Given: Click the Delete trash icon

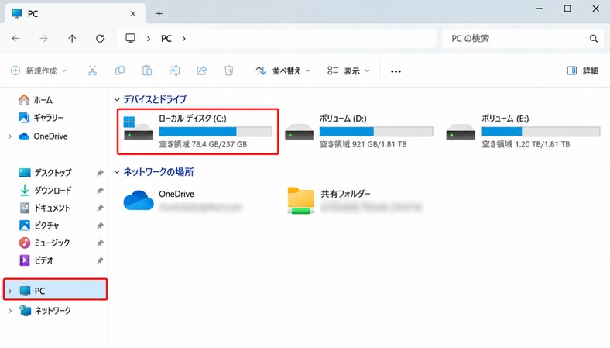Looking at the screenshot, I should (x=229, y=71).
